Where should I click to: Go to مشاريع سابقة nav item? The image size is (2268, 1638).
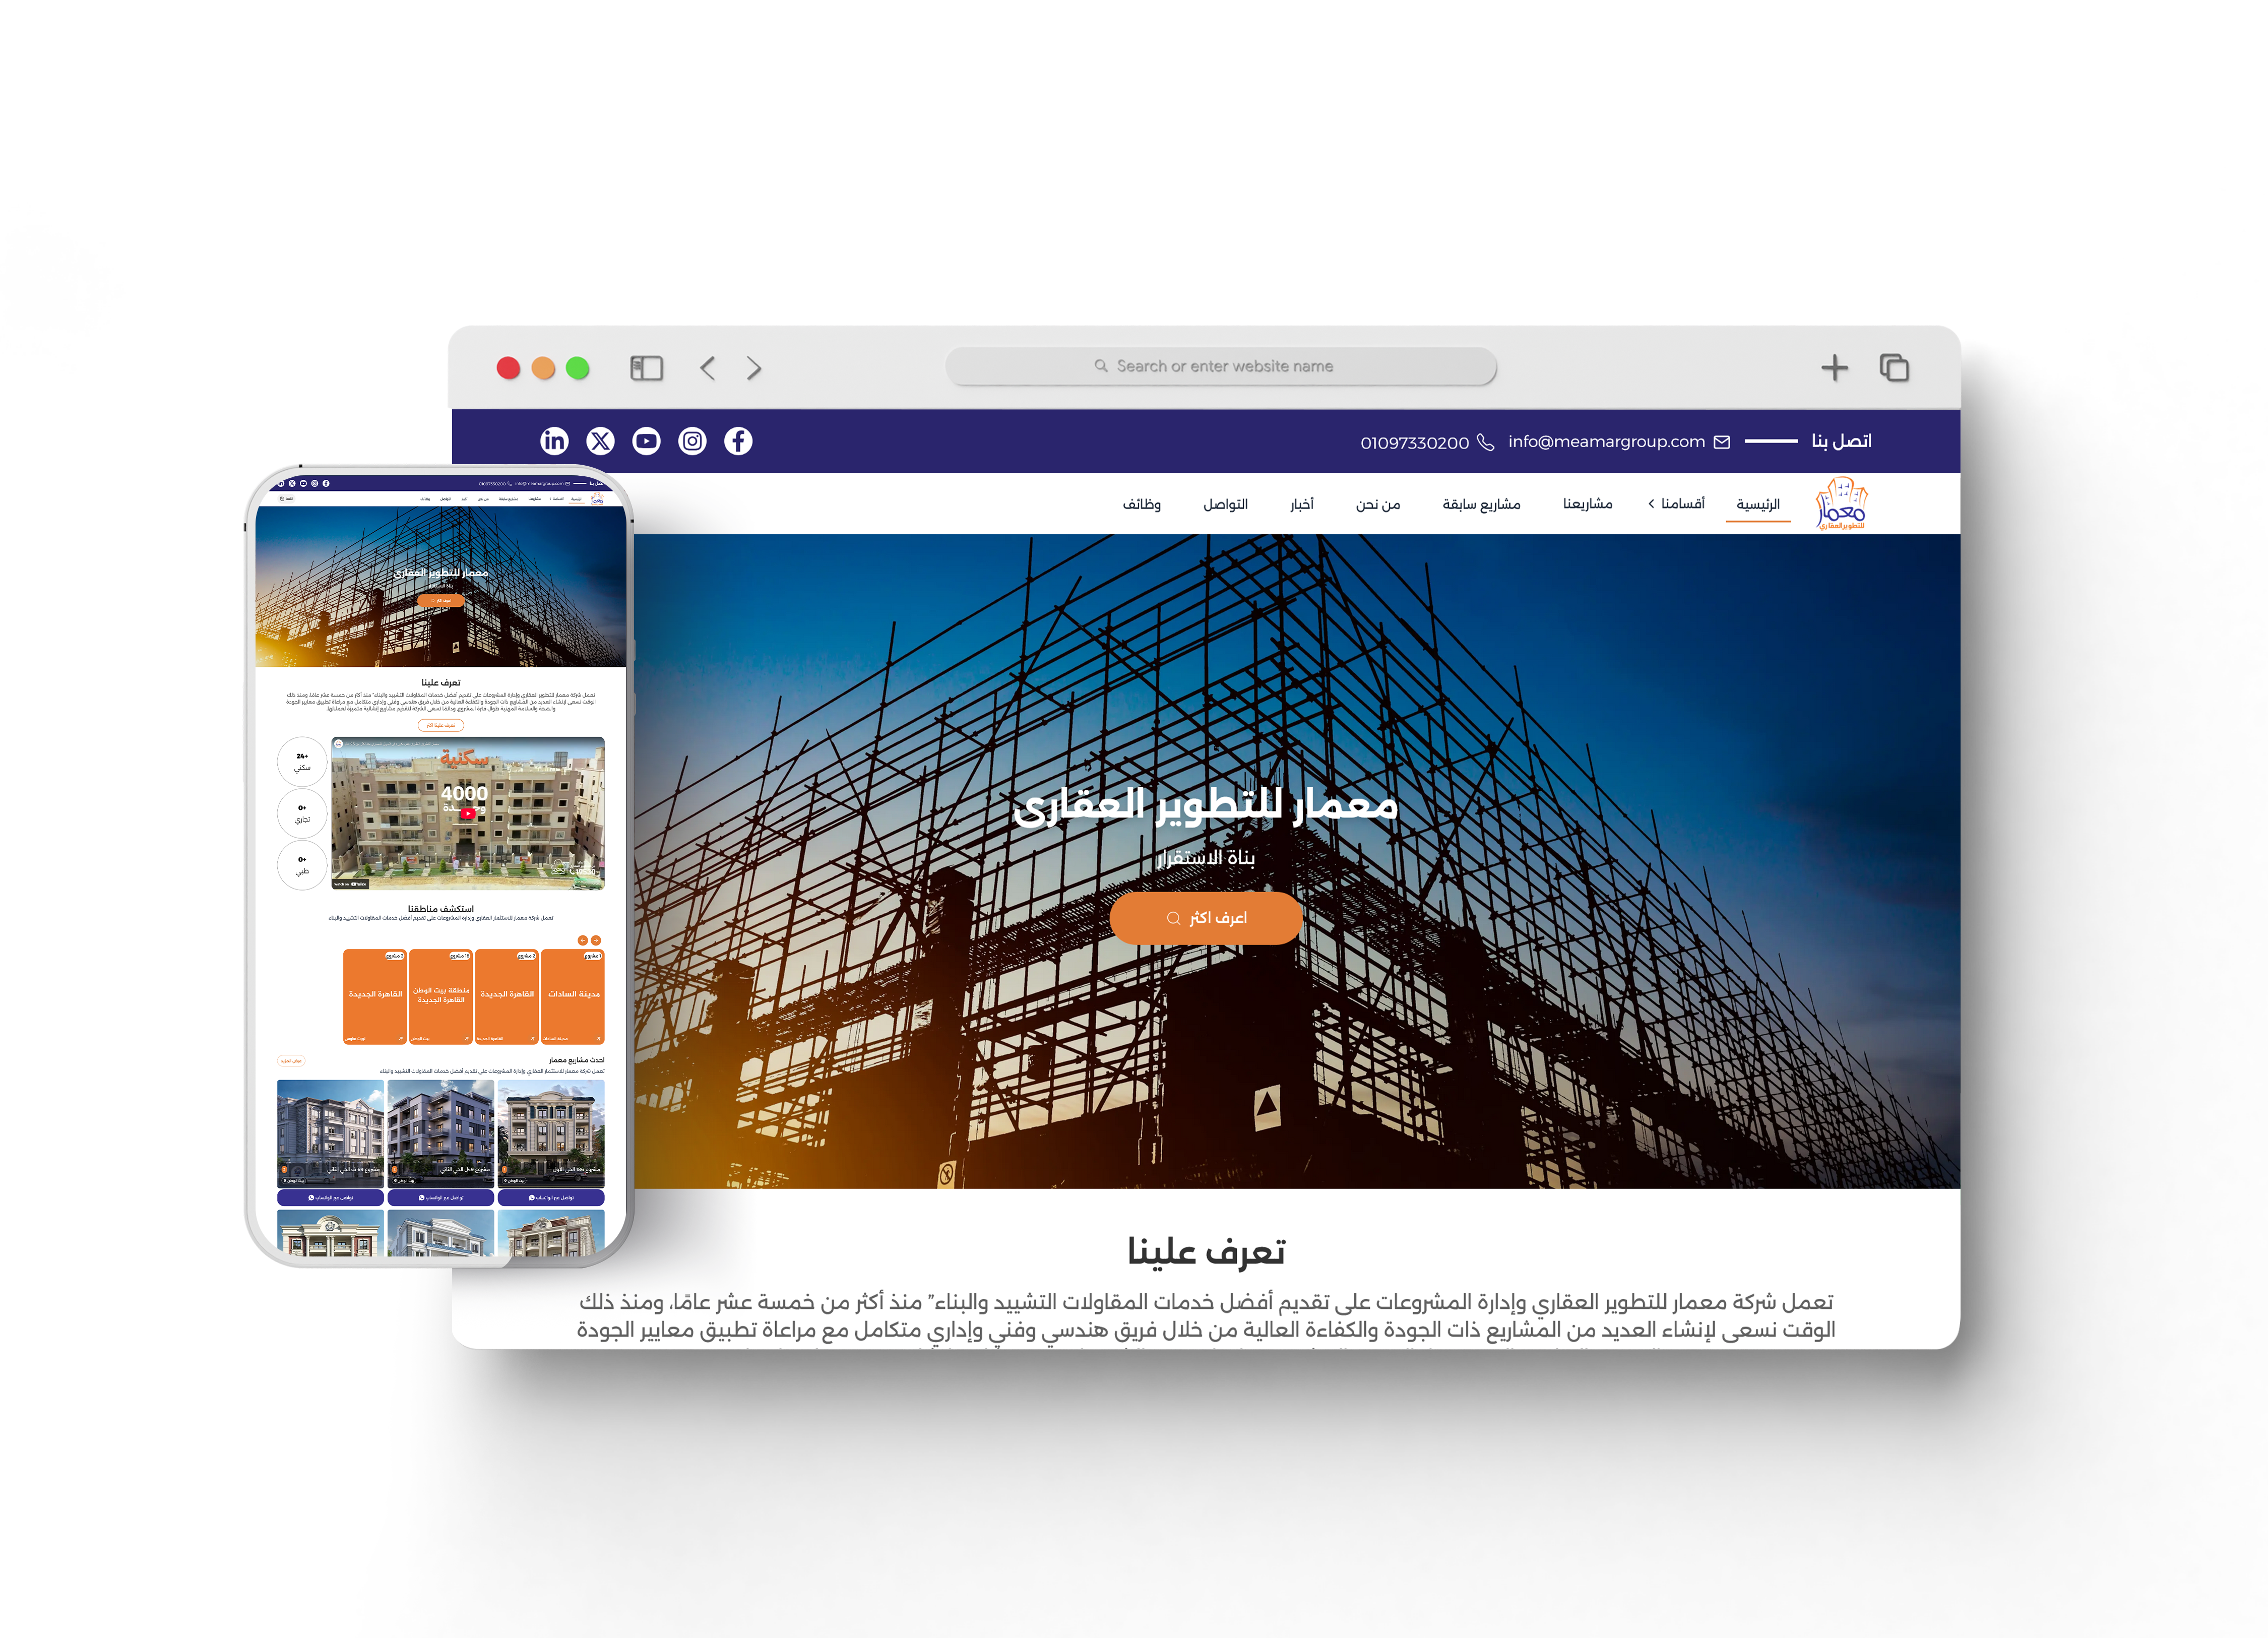point(1481,504)
